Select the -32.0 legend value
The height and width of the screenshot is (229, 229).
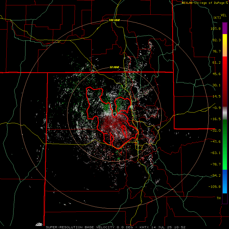coord(216,131)
